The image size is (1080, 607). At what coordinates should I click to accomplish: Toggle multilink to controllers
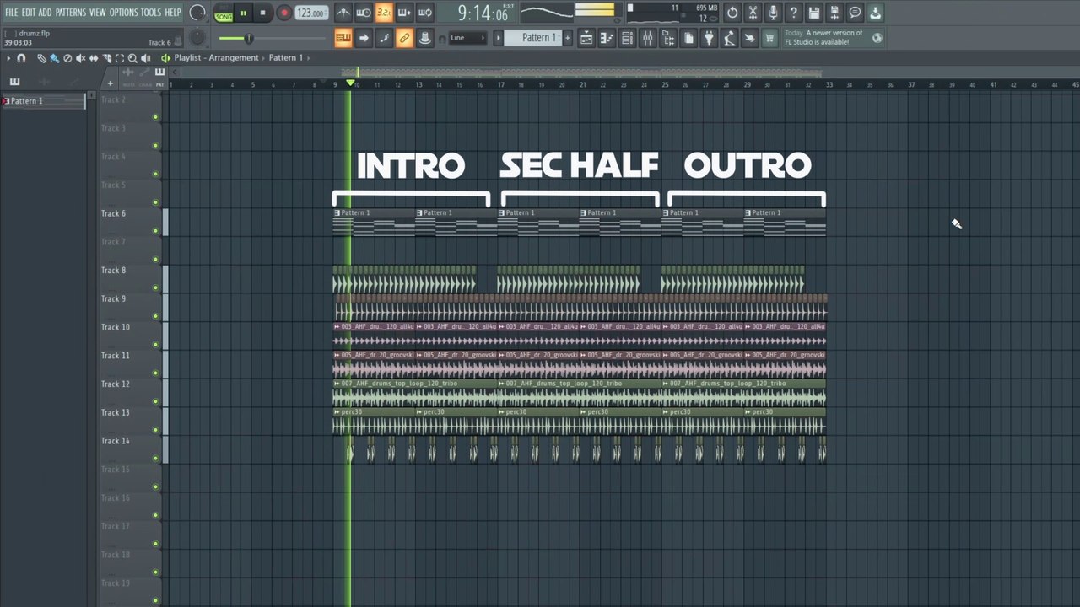tap(404, 38)
